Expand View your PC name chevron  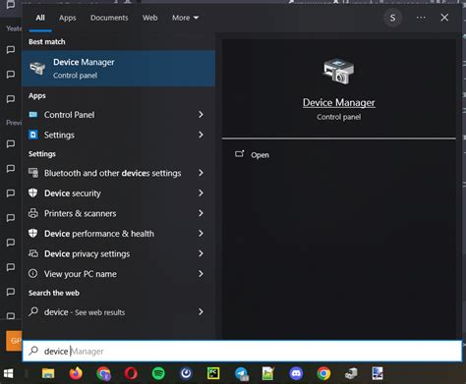click(201, 274)
